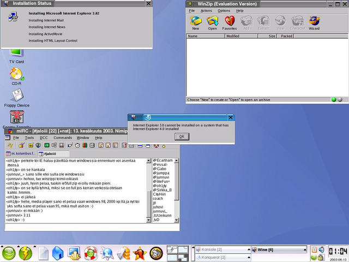
Task: Click the WinZip New archive icon
Action: [196, 21]
